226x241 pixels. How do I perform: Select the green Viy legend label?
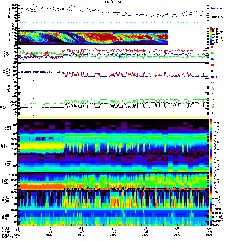pos(213,89)
